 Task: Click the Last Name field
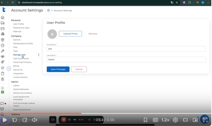[x=126, y=60]
